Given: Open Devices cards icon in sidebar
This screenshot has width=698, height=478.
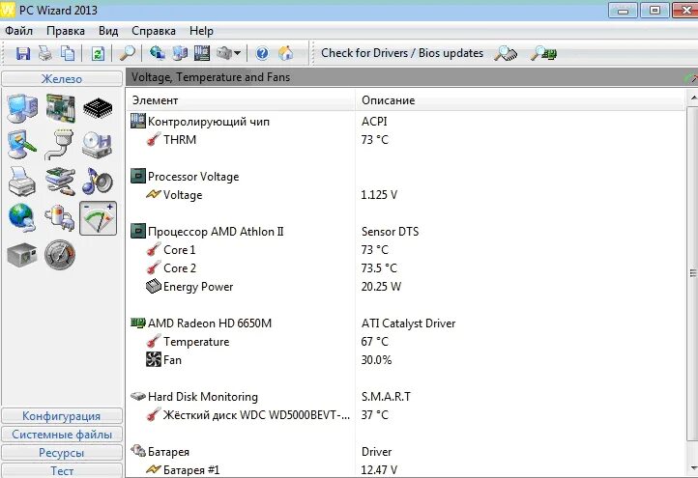Looking at the screenshot, I should pyautogui.click(x=60, y=182).
